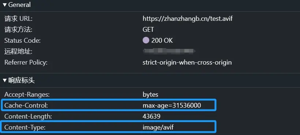Collapse the General section triangle
300x135 pixels.
click(x=5, y=5)
